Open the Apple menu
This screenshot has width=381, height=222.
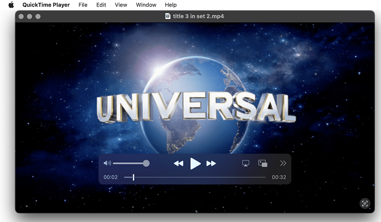(x=10, y=5)
